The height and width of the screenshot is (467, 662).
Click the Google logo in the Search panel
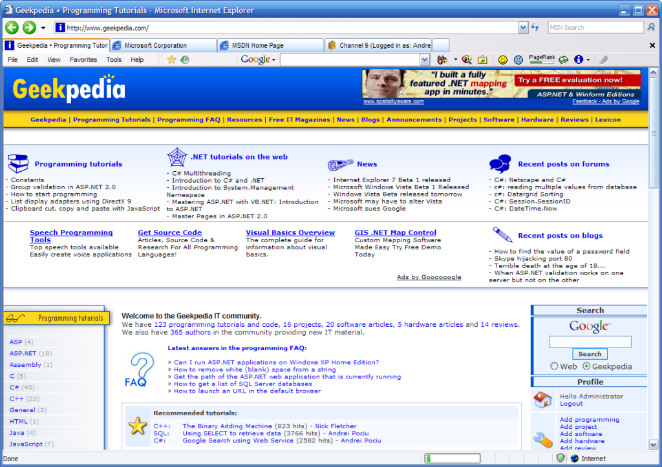click(x=590, y=326)
